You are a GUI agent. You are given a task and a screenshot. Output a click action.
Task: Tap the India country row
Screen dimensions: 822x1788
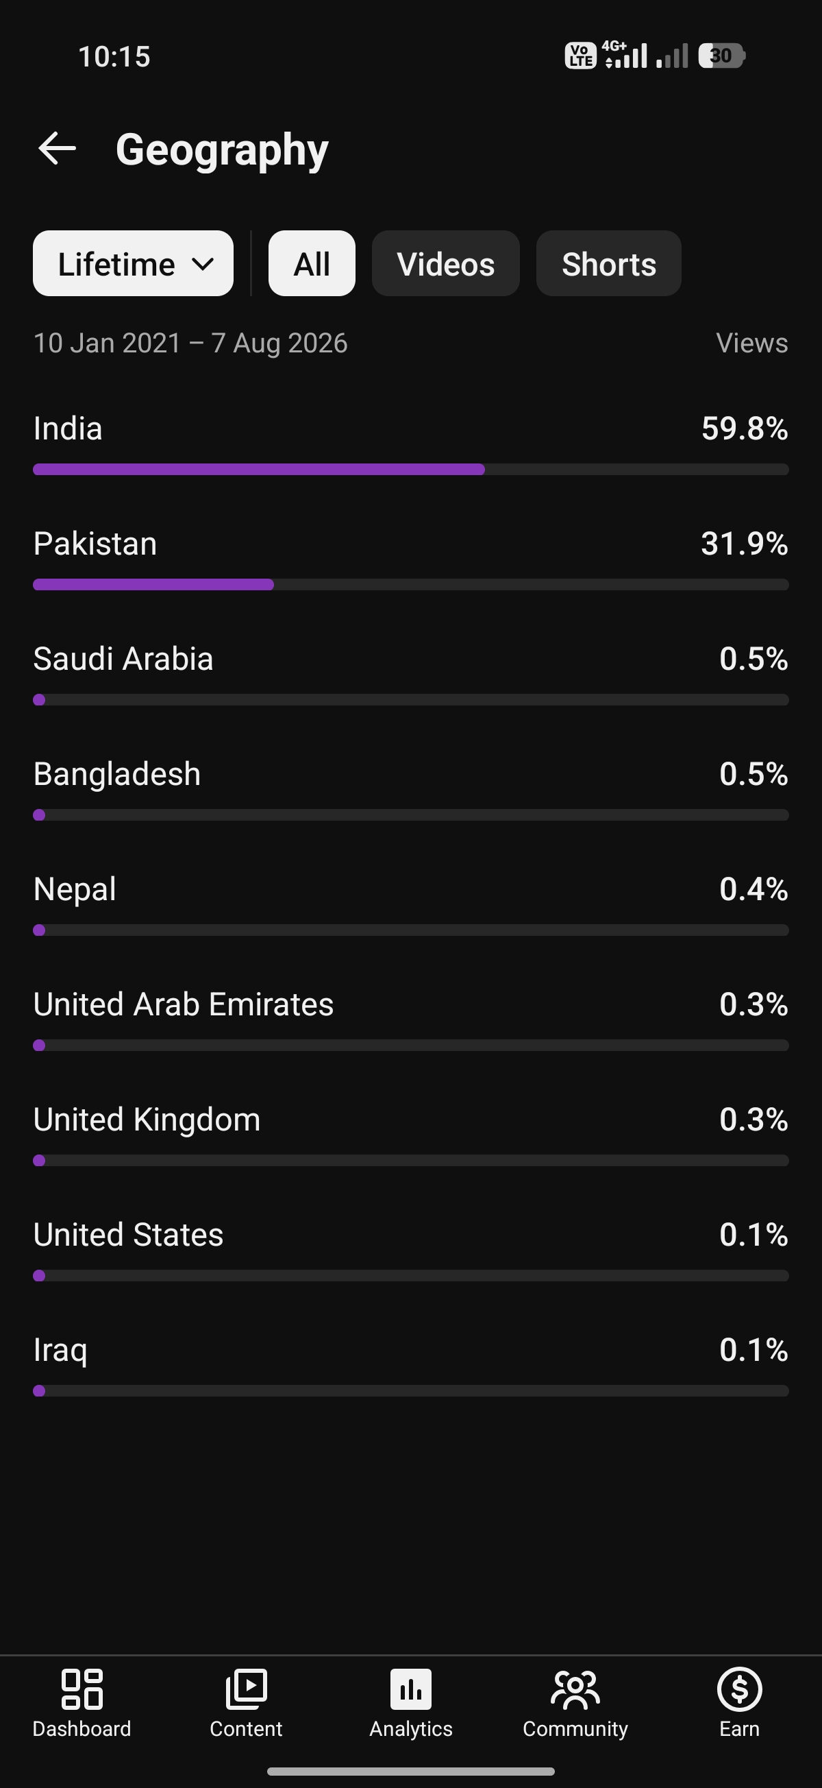pyautogui.click(x=410, y=443)
